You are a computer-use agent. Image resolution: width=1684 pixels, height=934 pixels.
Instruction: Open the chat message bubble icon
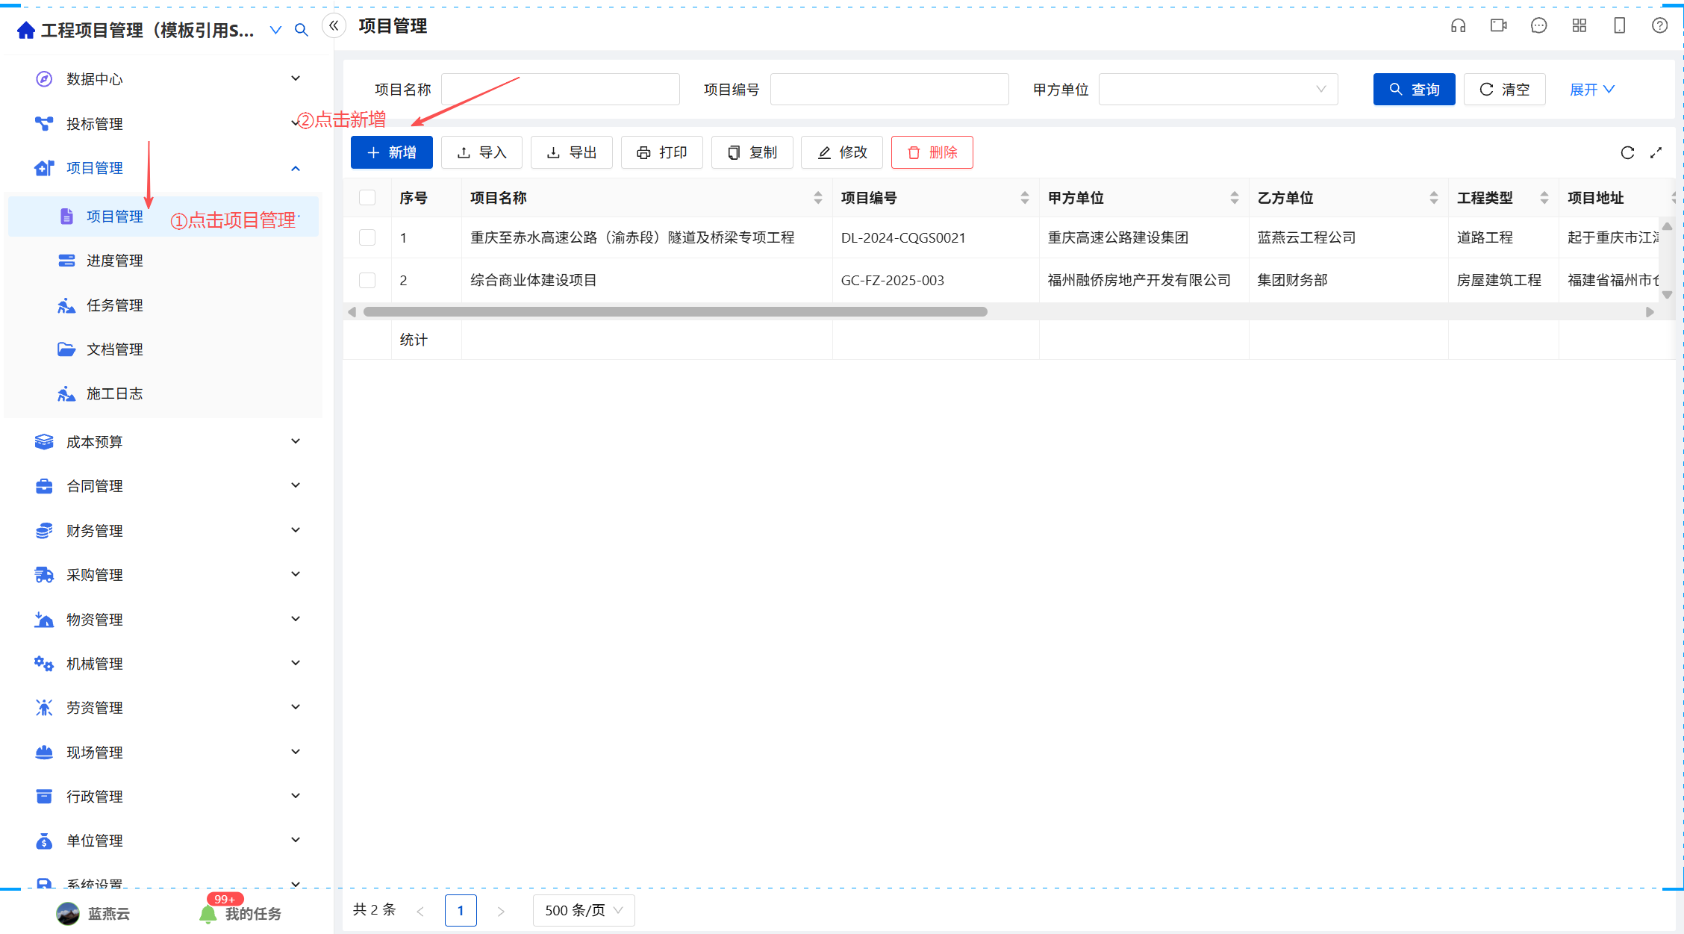point(1538,26)
